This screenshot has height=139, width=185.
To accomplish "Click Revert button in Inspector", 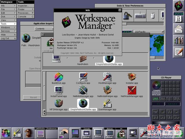I will coord(32,97).
